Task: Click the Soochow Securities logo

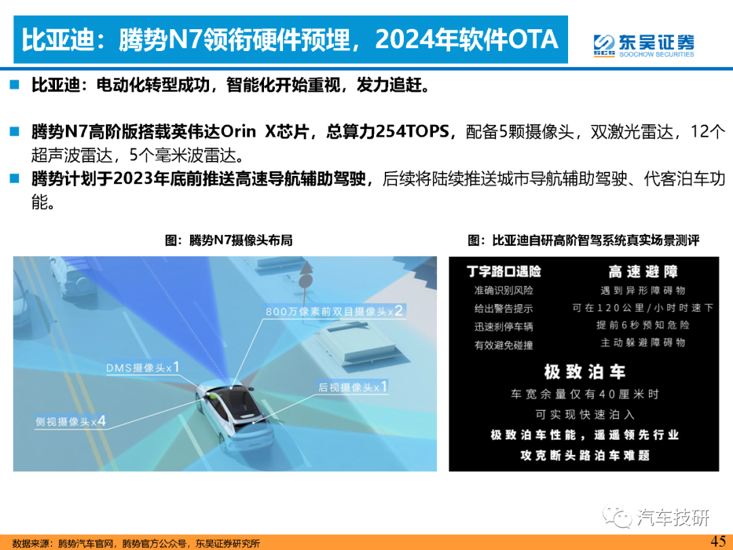Action: pos(643,45)
